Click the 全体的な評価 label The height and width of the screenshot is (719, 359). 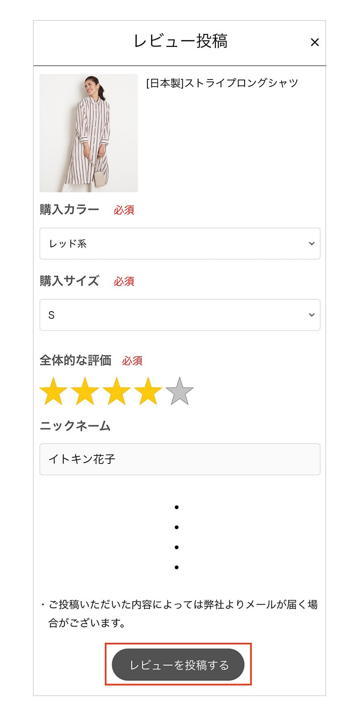(x=76, y=360)
